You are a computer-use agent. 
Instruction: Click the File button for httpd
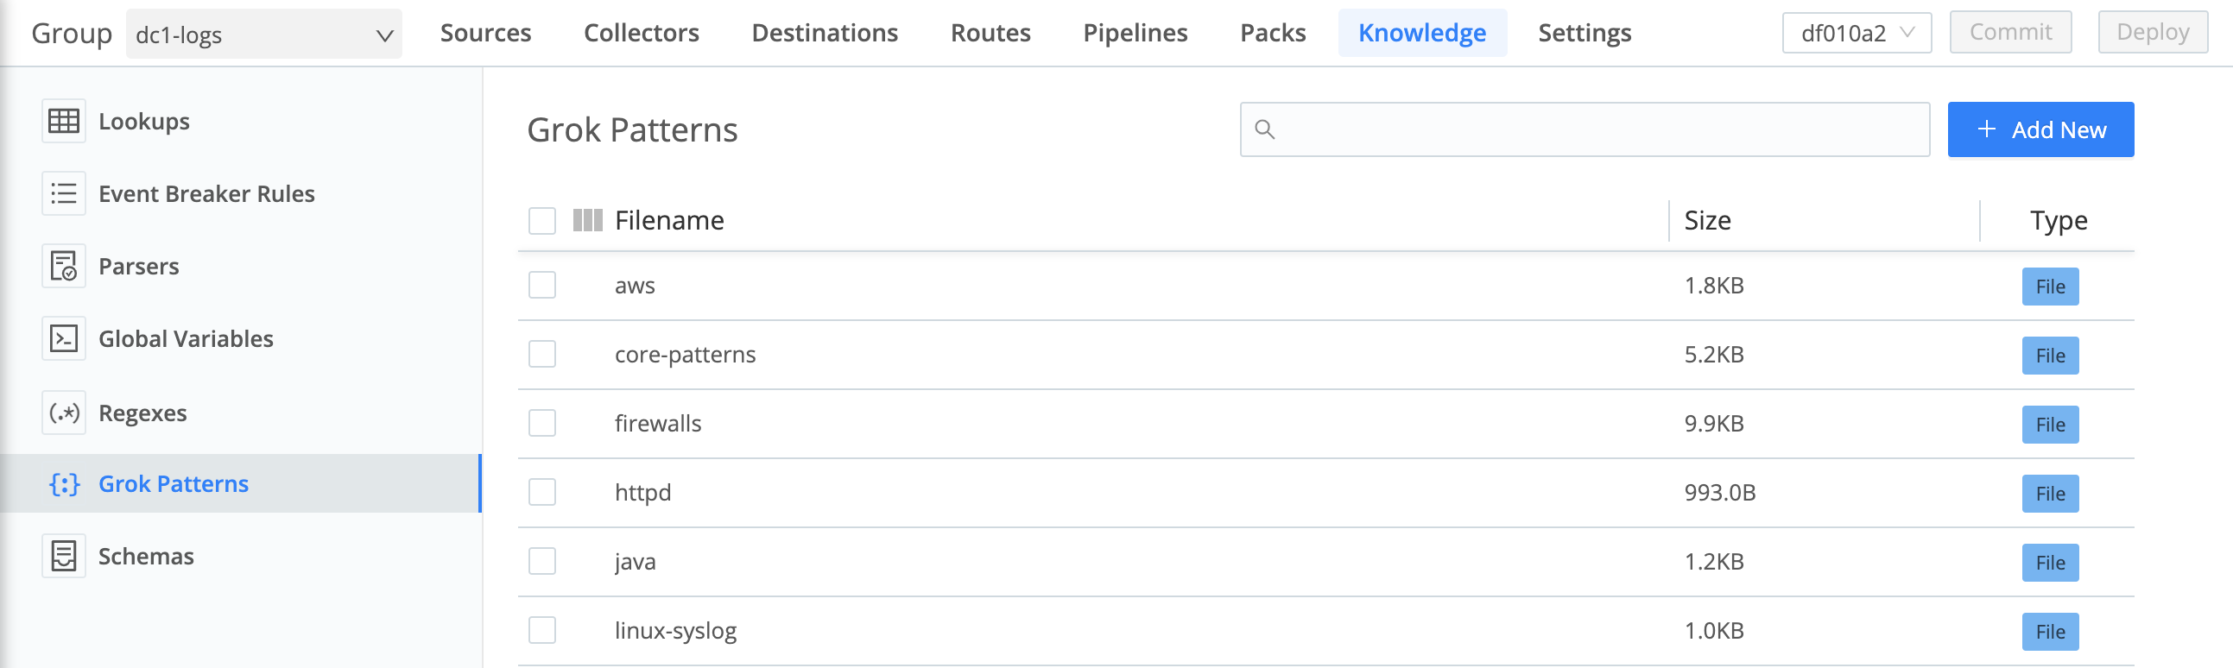[x=2050, y=493]
